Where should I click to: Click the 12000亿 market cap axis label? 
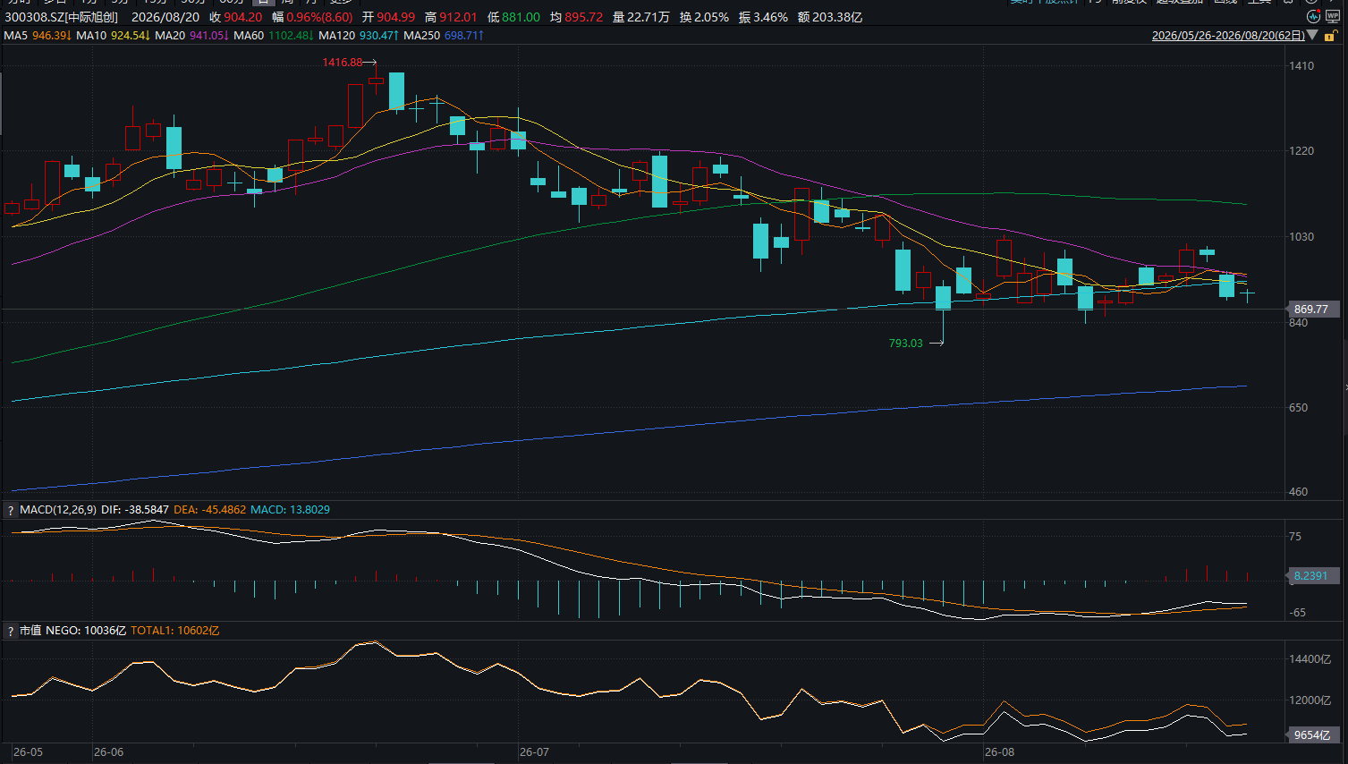pos(1310,700)
